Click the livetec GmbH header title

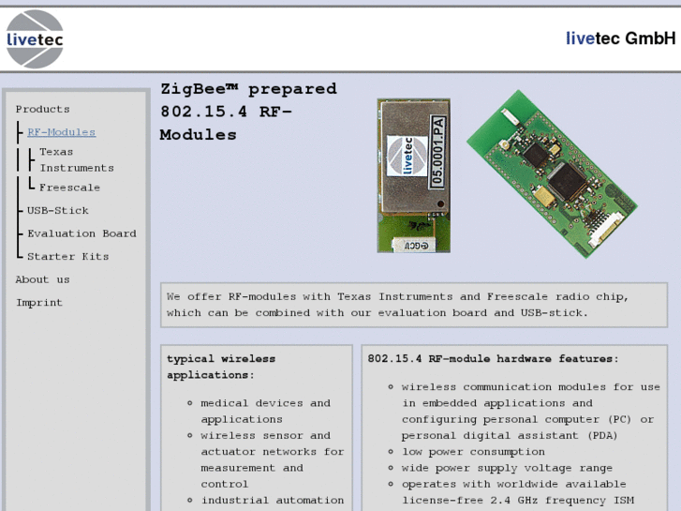[621, 38]
